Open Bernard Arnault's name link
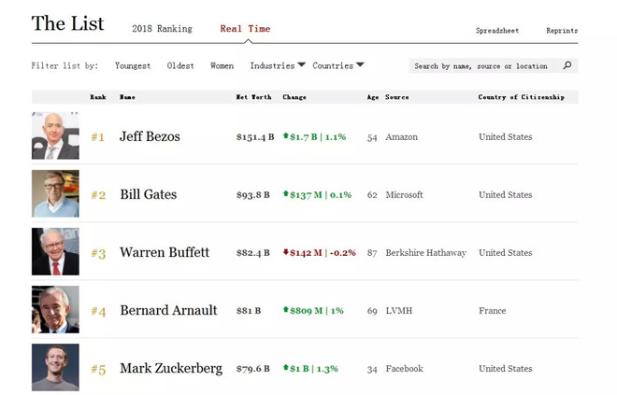This screenshot has height=395, width=617. 168,310
